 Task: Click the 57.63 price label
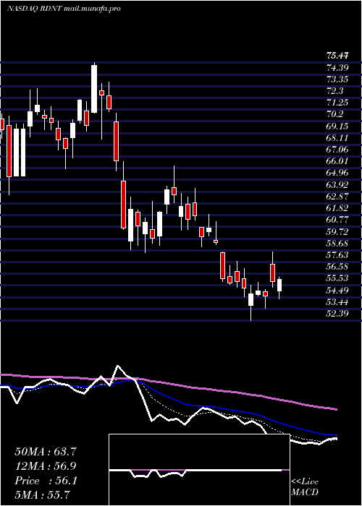point(338,255)
